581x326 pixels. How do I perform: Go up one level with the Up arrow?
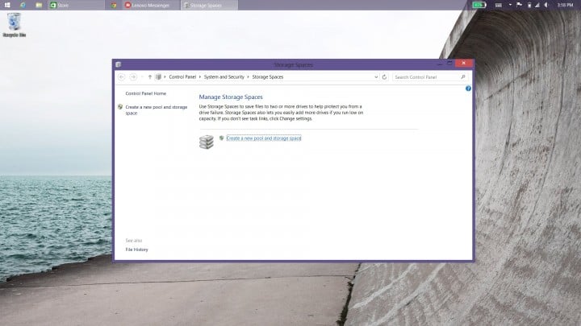149,76
